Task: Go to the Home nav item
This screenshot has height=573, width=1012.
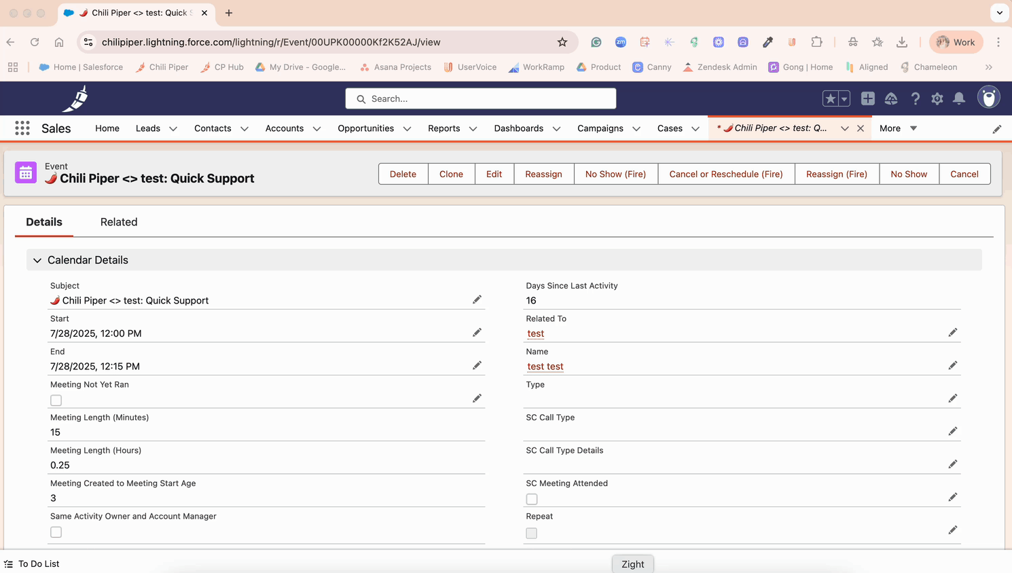Action: point(107,128)
